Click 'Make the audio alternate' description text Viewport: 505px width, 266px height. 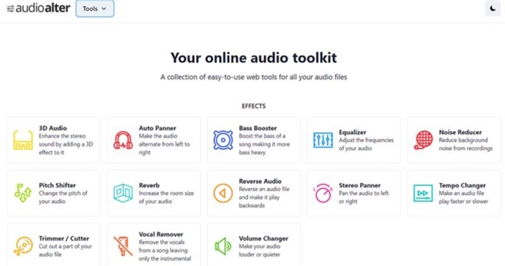(164, 145)
